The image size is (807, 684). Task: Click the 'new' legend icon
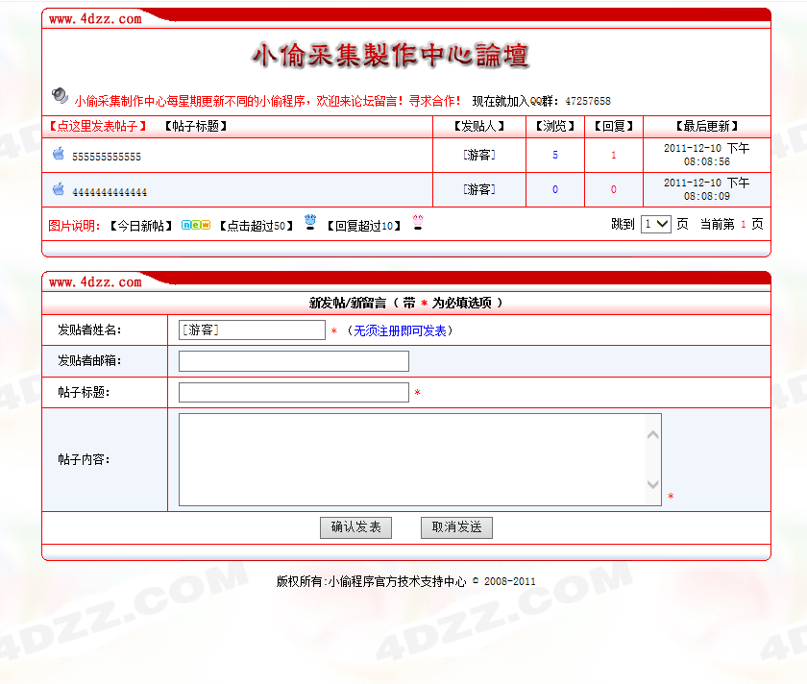196,225
